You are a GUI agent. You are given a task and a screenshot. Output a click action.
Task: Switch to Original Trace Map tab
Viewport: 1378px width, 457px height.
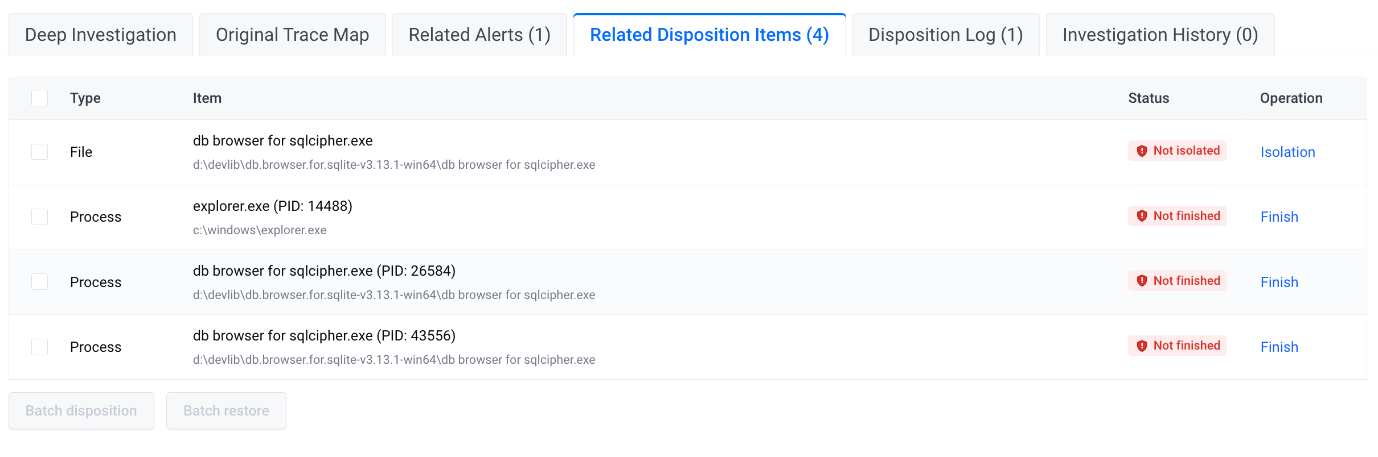click(x=292, y=35)
